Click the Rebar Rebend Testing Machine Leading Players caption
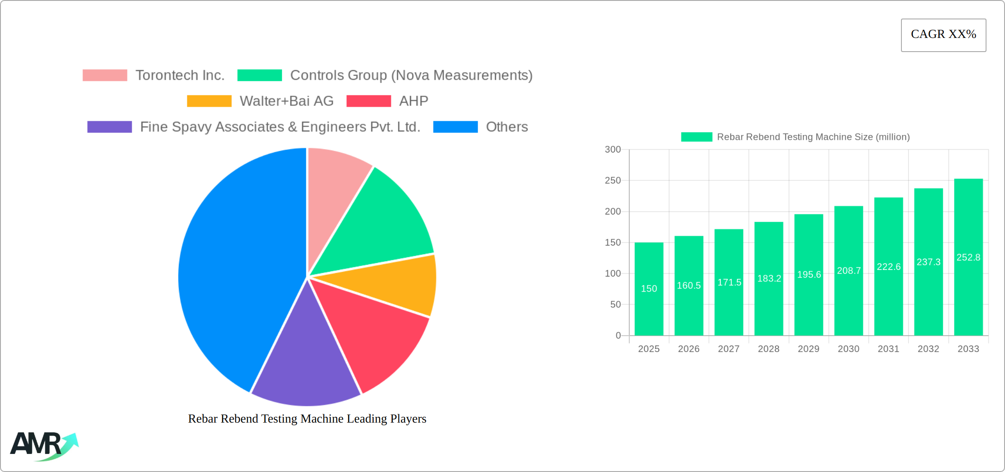The width and height of the screenshot is (1005, 472). [307, 419]
